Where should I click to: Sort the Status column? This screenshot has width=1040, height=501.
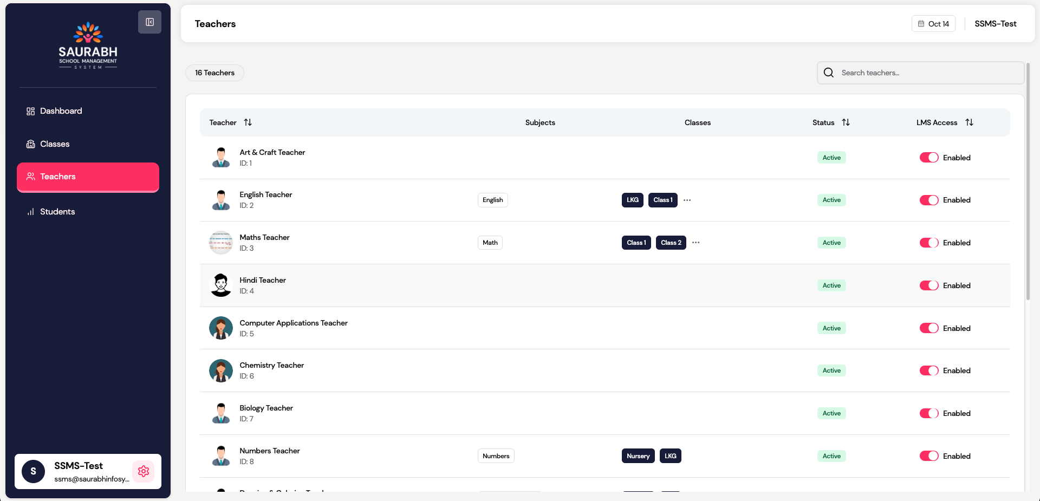(x=846, y=122)
